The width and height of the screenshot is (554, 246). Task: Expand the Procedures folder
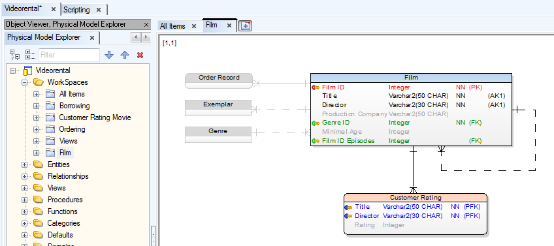click(x=24, y=200)
